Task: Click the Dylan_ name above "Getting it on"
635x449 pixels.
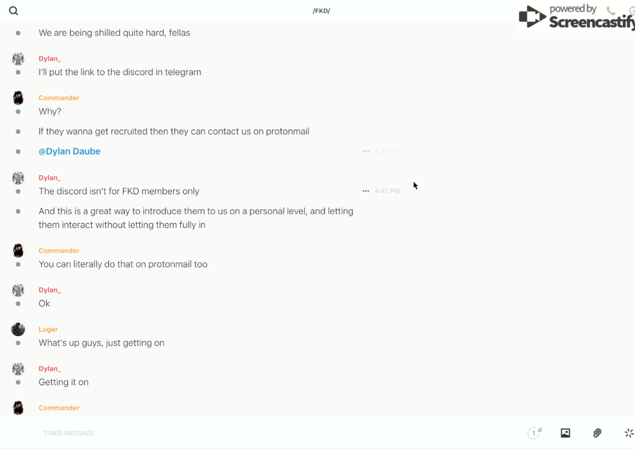Action: pyautogui.click(x=49, y=369)
